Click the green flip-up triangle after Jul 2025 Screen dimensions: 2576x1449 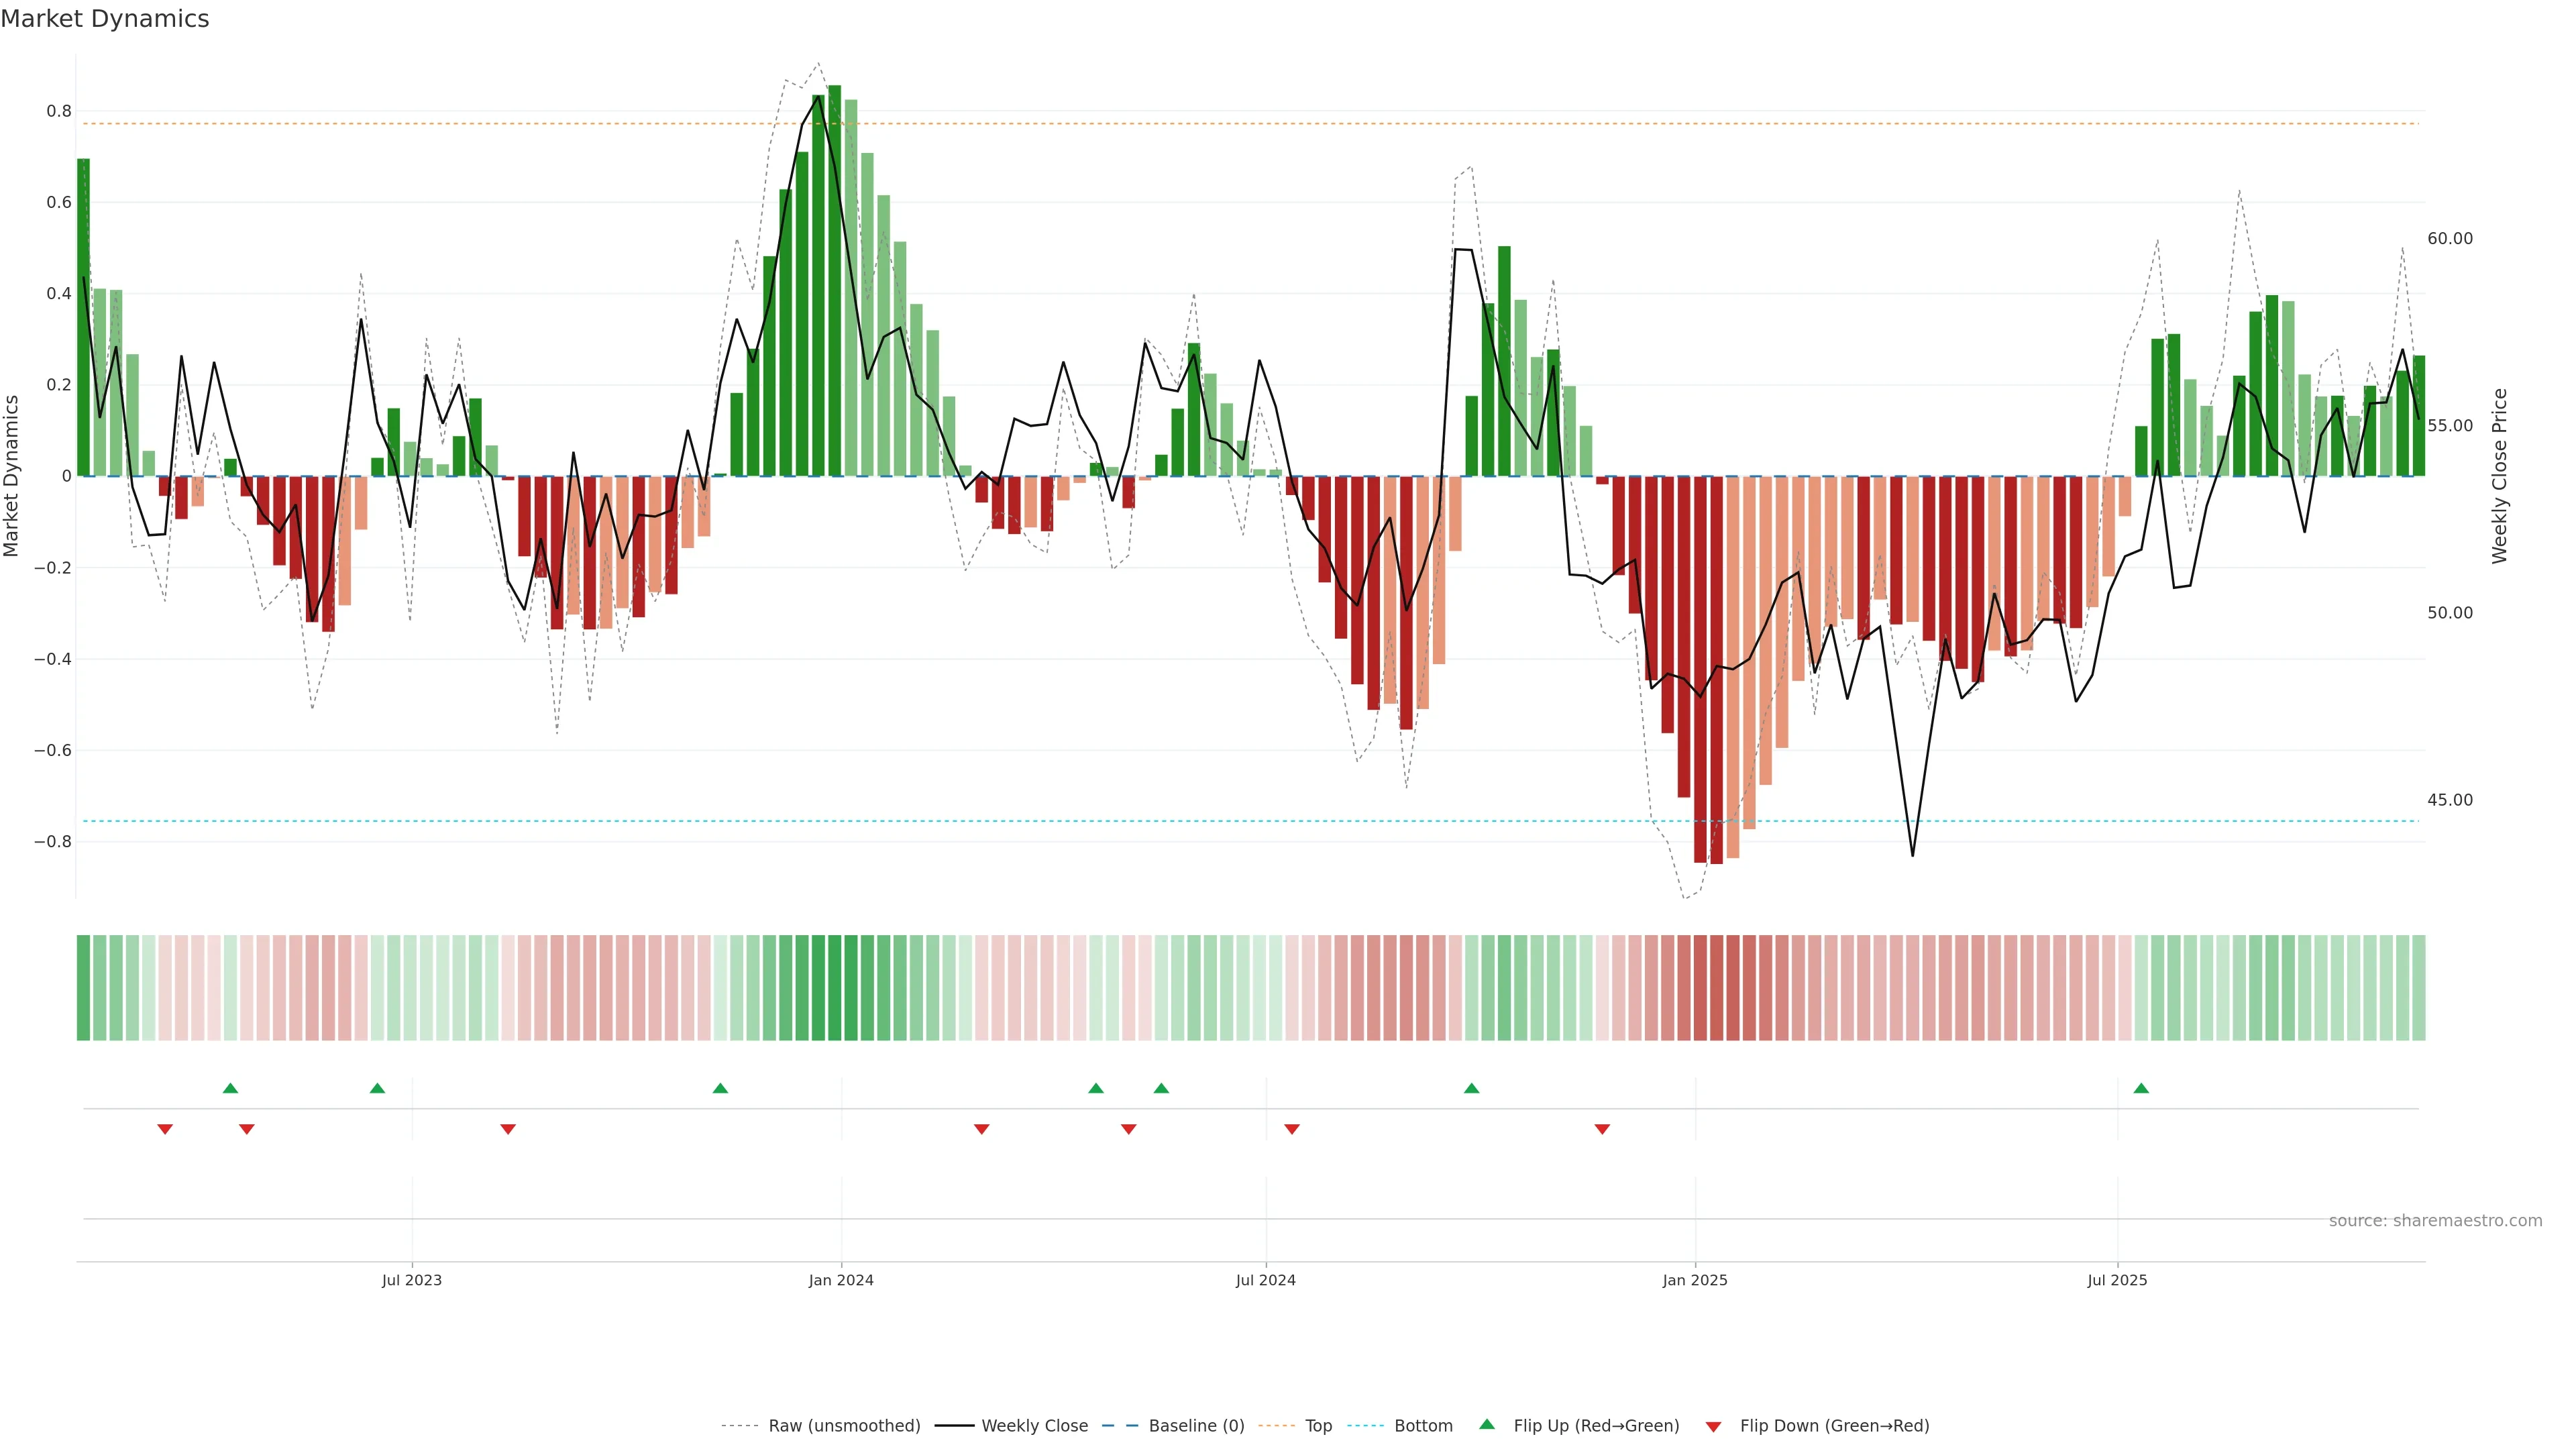click(2141, 1088)
